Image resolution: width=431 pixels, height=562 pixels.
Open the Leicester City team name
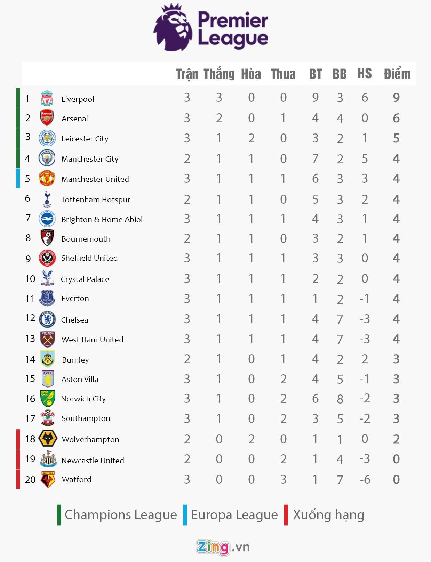pos(85,139)
